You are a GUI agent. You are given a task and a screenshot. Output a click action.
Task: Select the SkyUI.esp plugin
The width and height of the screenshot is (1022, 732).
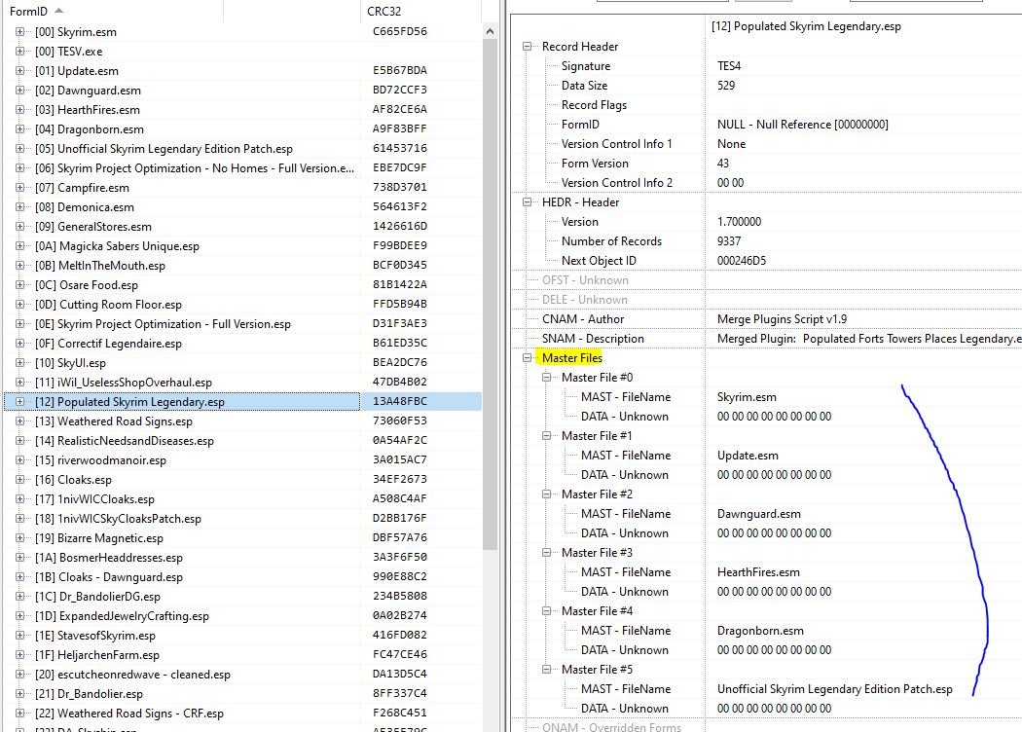pos(82,363)
